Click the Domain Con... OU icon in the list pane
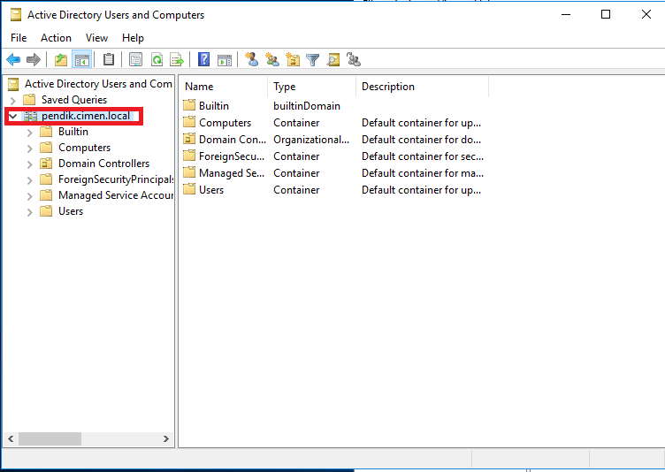Screen dimensions: 665x472 coord(189,139)
